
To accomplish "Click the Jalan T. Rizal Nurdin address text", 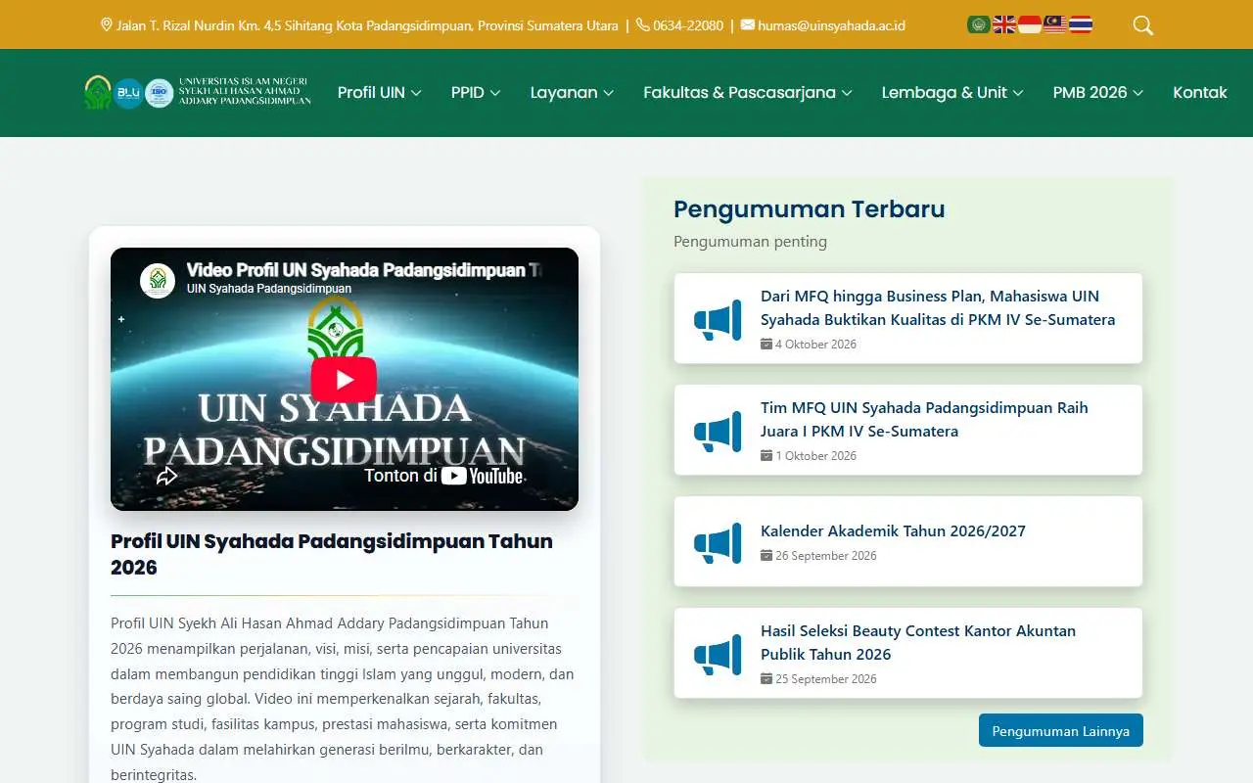I will pyautogui.click(x=367, y=25).
